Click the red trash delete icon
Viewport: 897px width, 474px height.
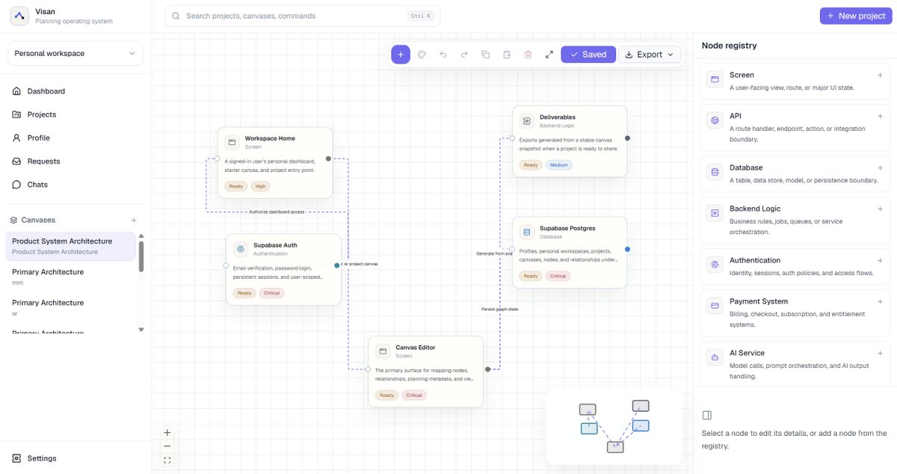tap(528, 55)
